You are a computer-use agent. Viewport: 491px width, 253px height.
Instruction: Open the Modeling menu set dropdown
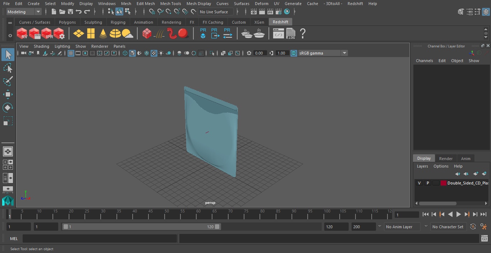coord(24,12)
